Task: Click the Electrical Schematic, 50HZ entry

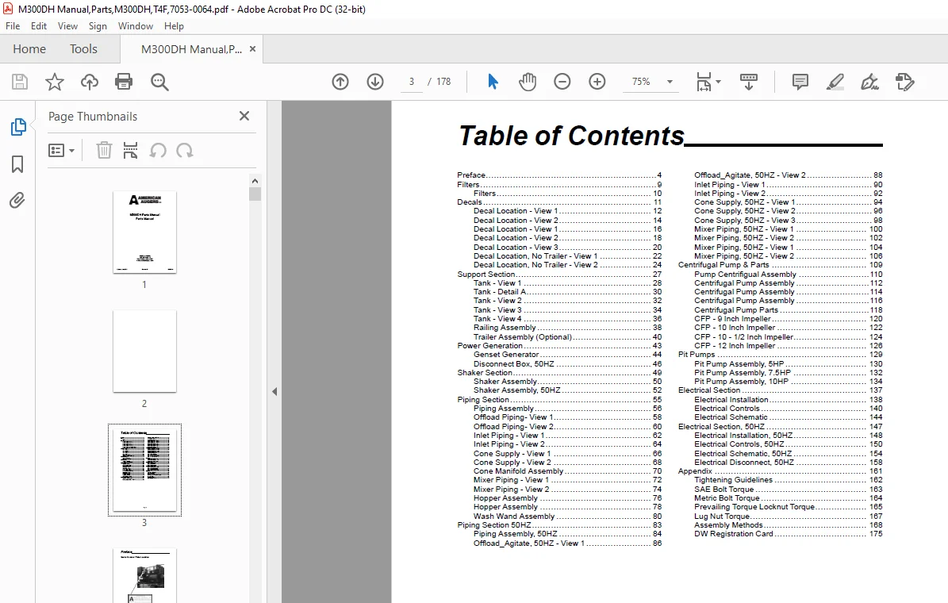Action: click(x=789, y=453)
